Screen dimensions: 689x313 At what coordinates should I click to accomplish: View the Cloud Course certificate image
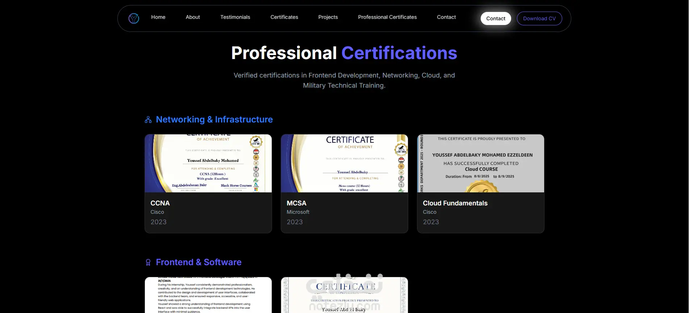click(x=481, y=163)
